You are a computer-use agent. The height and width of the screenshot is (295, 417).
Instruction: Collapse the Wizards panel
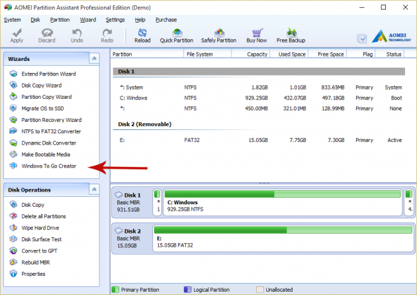[x=94, y=59]
